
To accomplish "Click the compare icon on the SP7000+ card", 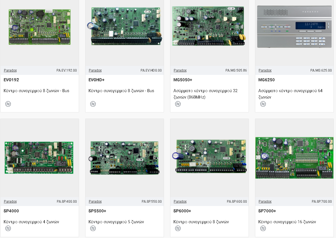I will pos(263,228).
